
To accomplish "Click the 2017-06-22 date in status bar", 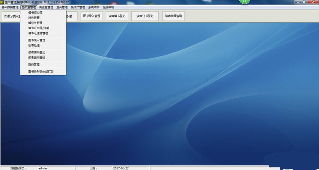I will (x=131, y=168).
